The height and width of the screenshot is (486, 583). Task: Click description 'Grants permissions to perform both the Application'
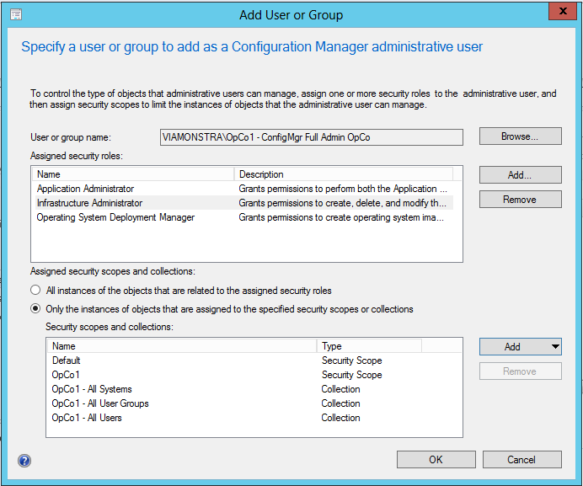tap(343, 189)
